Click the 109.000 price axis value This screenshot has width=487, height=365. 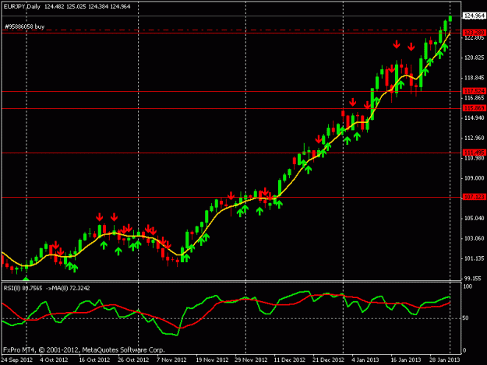pyautogui.click(x=474, y=178)
